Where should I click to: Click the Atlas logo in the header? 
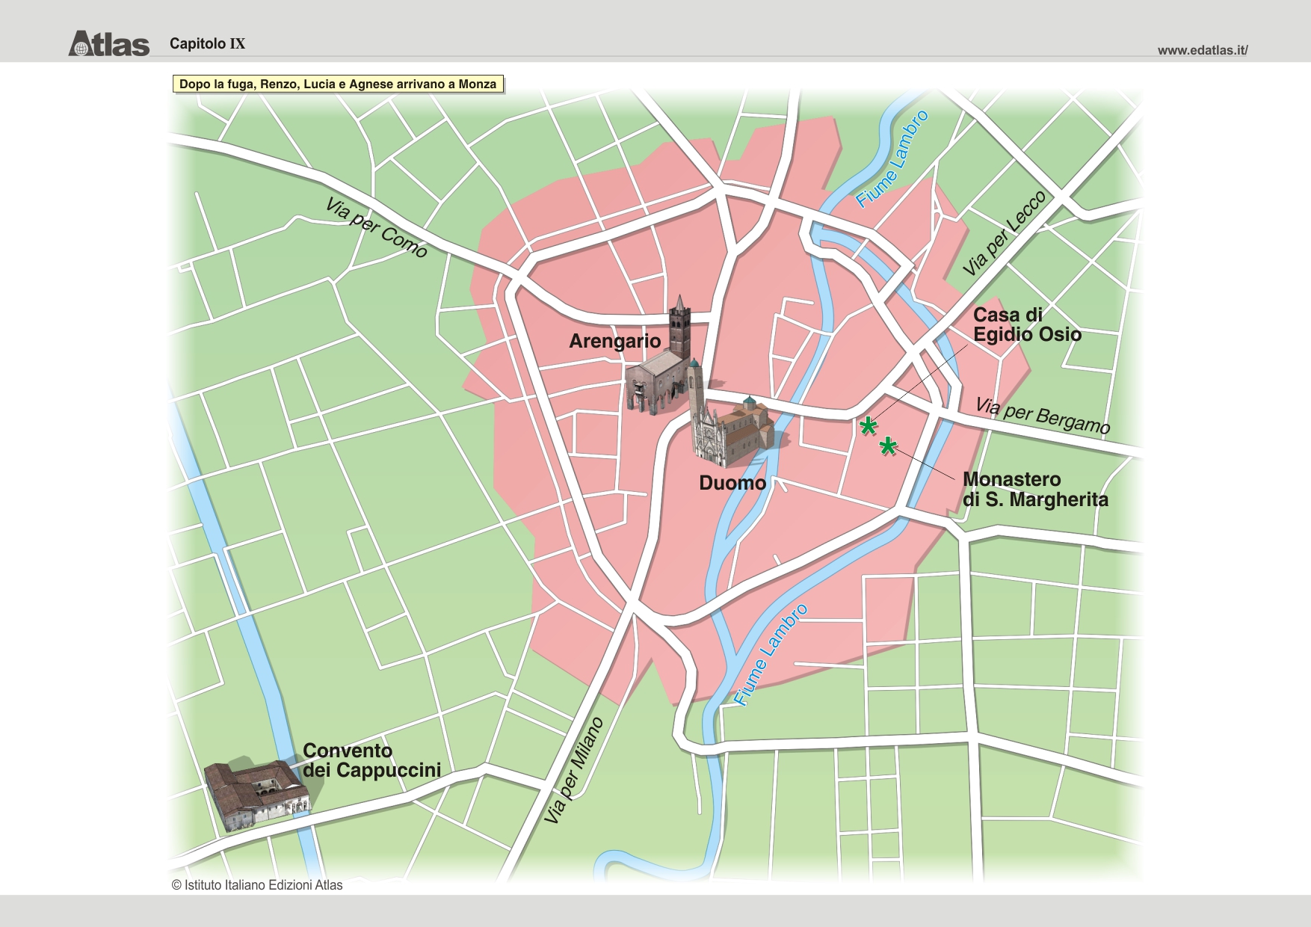tap(109, 43)
